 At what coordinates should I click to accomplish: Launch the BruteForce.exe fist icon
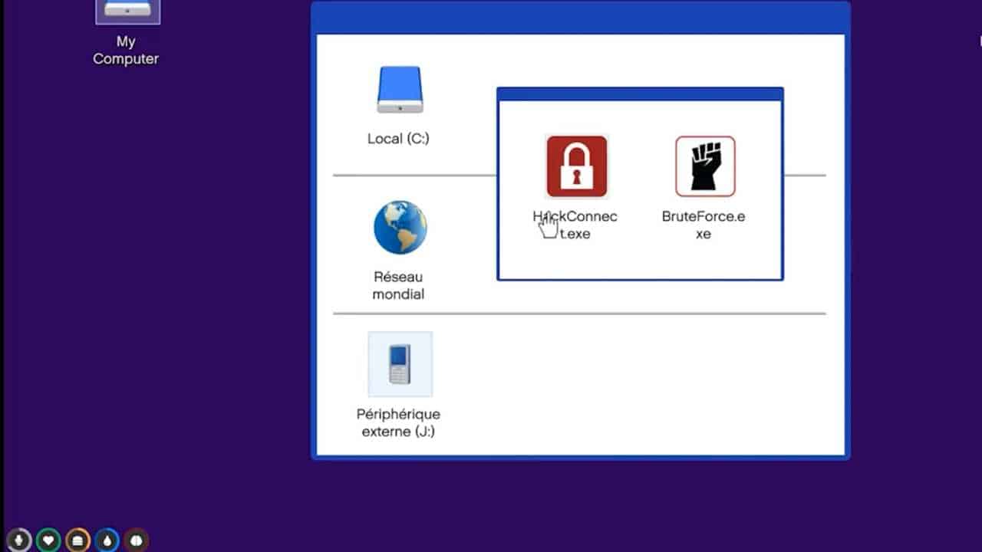coord(705,166)
